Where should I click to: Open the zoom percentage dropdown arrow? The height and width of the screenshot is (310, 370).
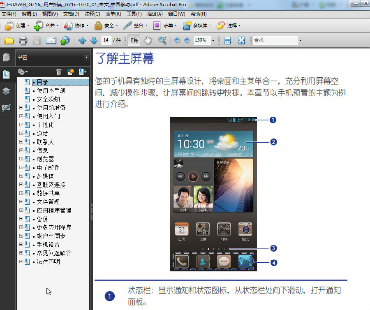click(x=213, y=40)
